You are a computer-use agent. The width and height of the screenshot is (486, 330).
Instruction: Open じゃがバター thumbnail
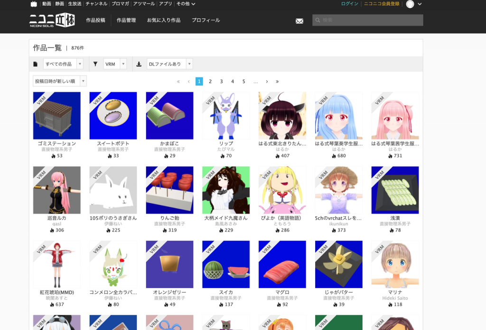click(x=339, y=264)
